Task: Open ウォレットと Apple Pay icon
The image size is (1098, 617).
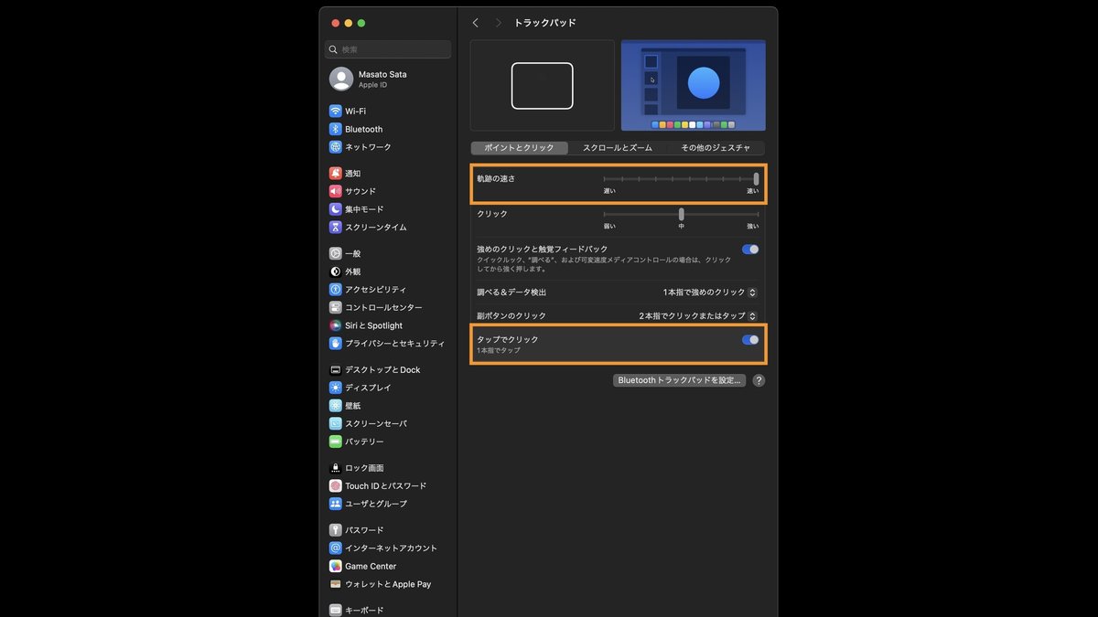Action: coord(336,584)
